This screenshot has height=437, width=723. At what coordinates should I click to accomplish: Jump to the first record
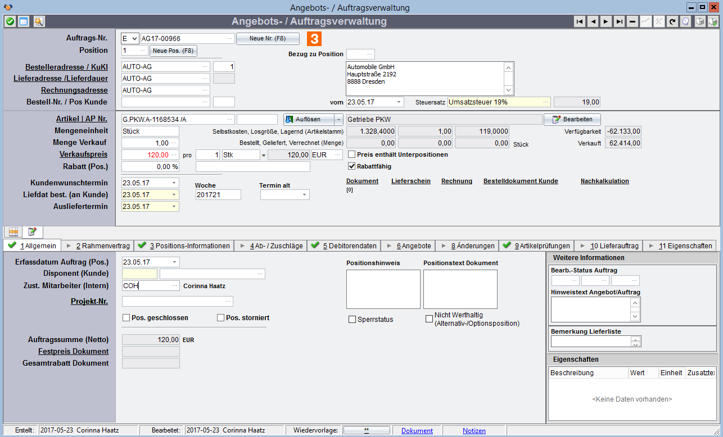(x=580, y=21)
